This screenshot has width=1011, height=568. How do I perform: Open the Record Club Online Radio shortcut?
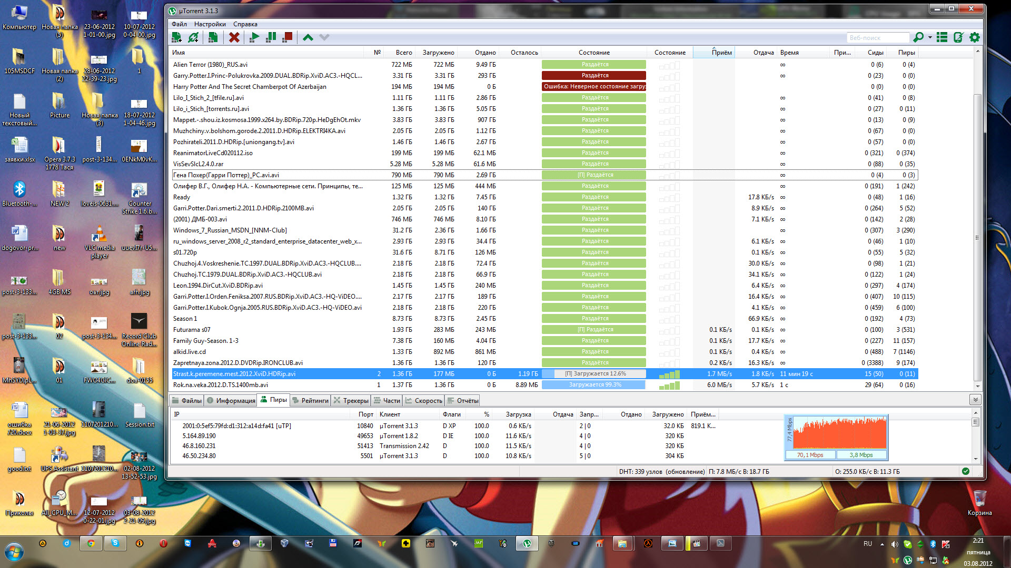click(140, 331)
